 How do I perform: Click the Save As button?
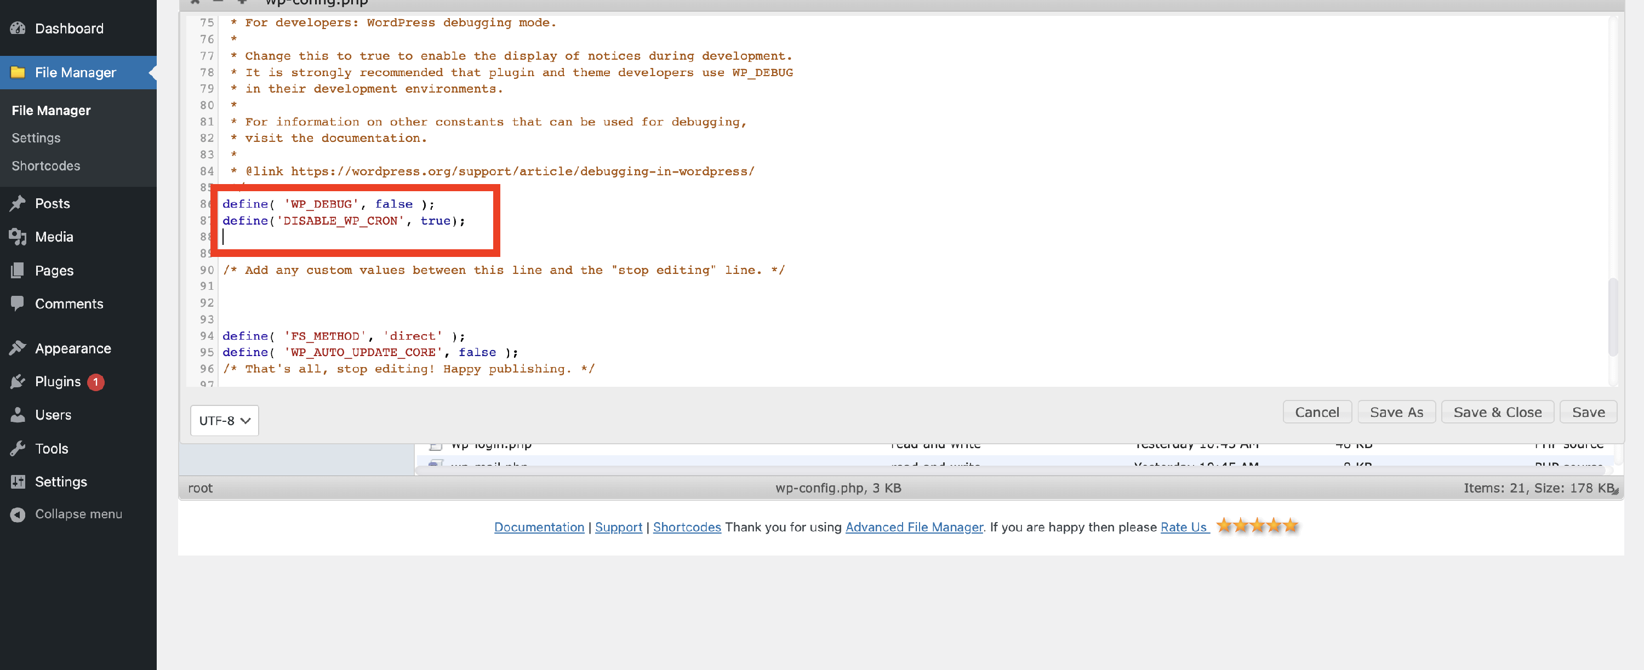tap(1396, 412)
